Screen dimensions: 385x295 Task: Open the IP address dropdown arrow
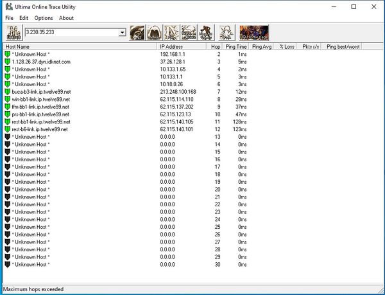[122, 32]
